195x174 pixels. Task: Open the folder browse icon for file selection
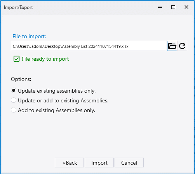(x=172, y=46)
